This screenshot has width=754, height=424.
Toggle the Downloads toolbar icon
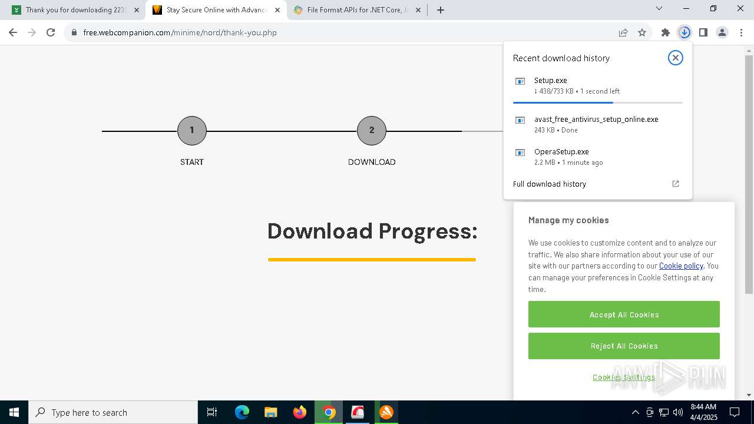pyautogui.click(x=684, y=32)
